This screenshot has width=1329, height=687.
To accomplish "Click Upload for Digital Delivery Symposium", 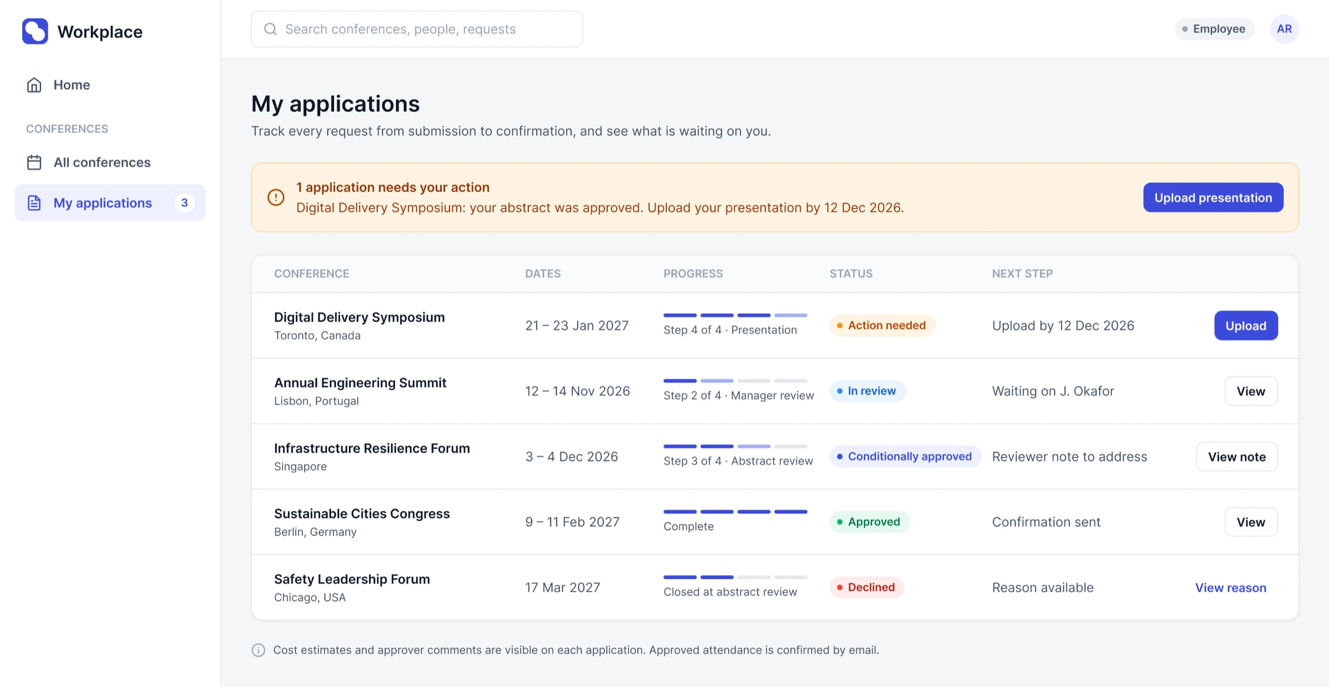I will tap(1246, 326).
